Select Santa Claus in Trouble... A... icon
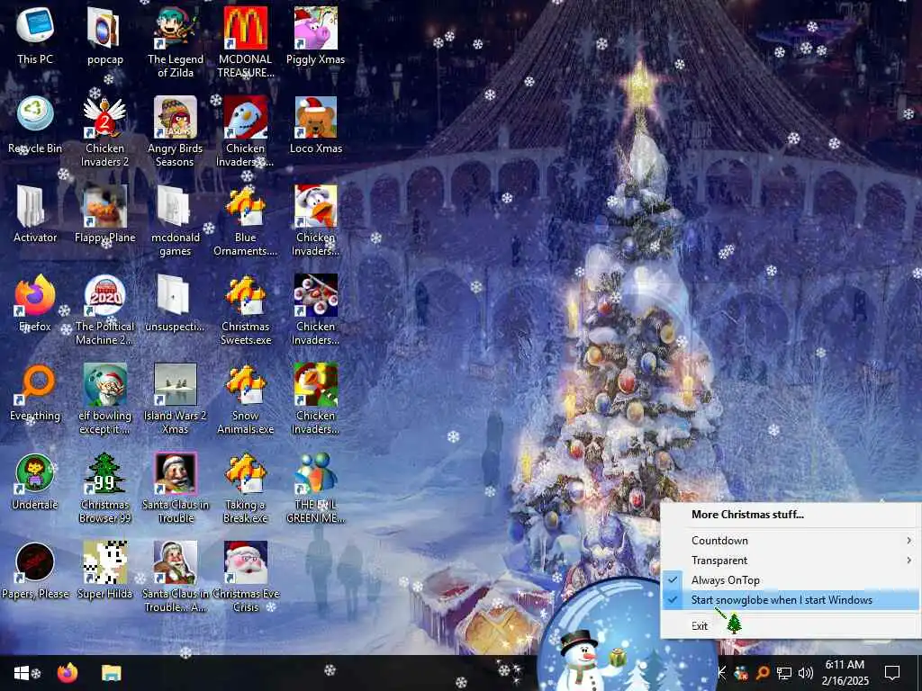This screenshot has width=922, height=691. point(176,577)
